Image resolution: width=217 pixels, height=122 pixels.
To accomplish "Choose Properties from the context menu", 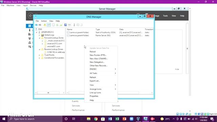I will [x=101, y=96].
